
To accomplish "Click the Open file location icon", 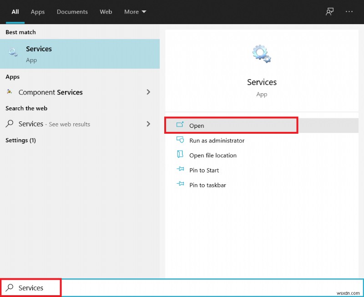I will point(180,155).
